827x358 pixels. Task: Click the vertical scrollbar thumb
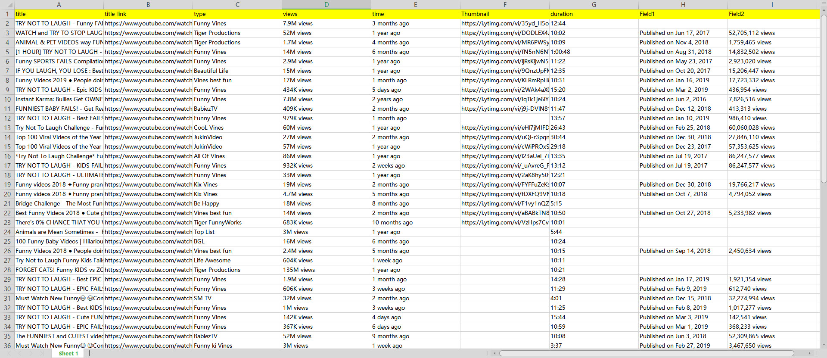823,99
